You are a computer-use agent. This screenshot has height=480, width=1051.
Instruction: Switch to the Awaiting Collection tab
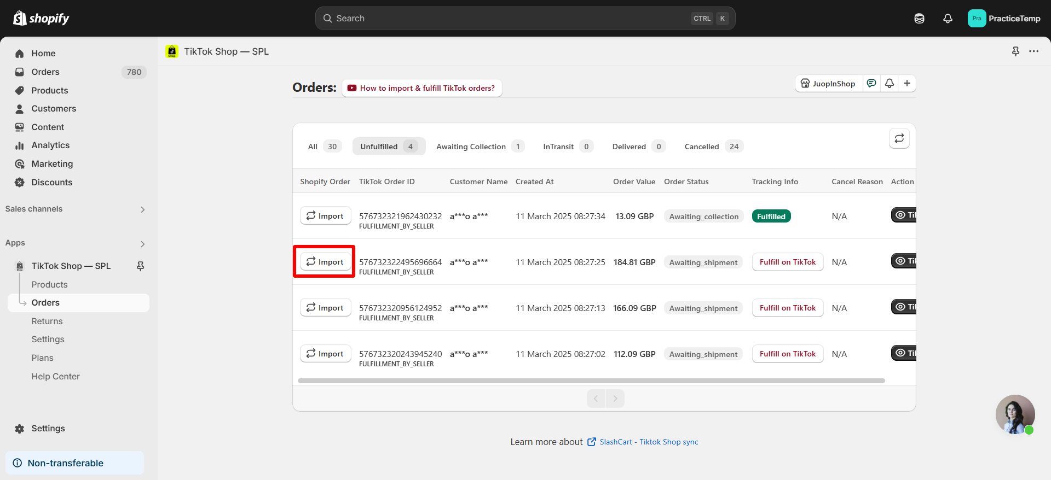click(x=480, y=147)
